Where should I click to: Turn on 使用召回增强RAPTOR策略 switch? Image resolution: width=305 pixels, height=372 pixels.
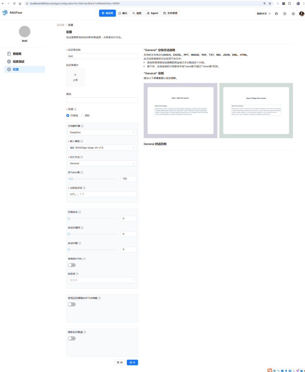(x=72, y=304)
